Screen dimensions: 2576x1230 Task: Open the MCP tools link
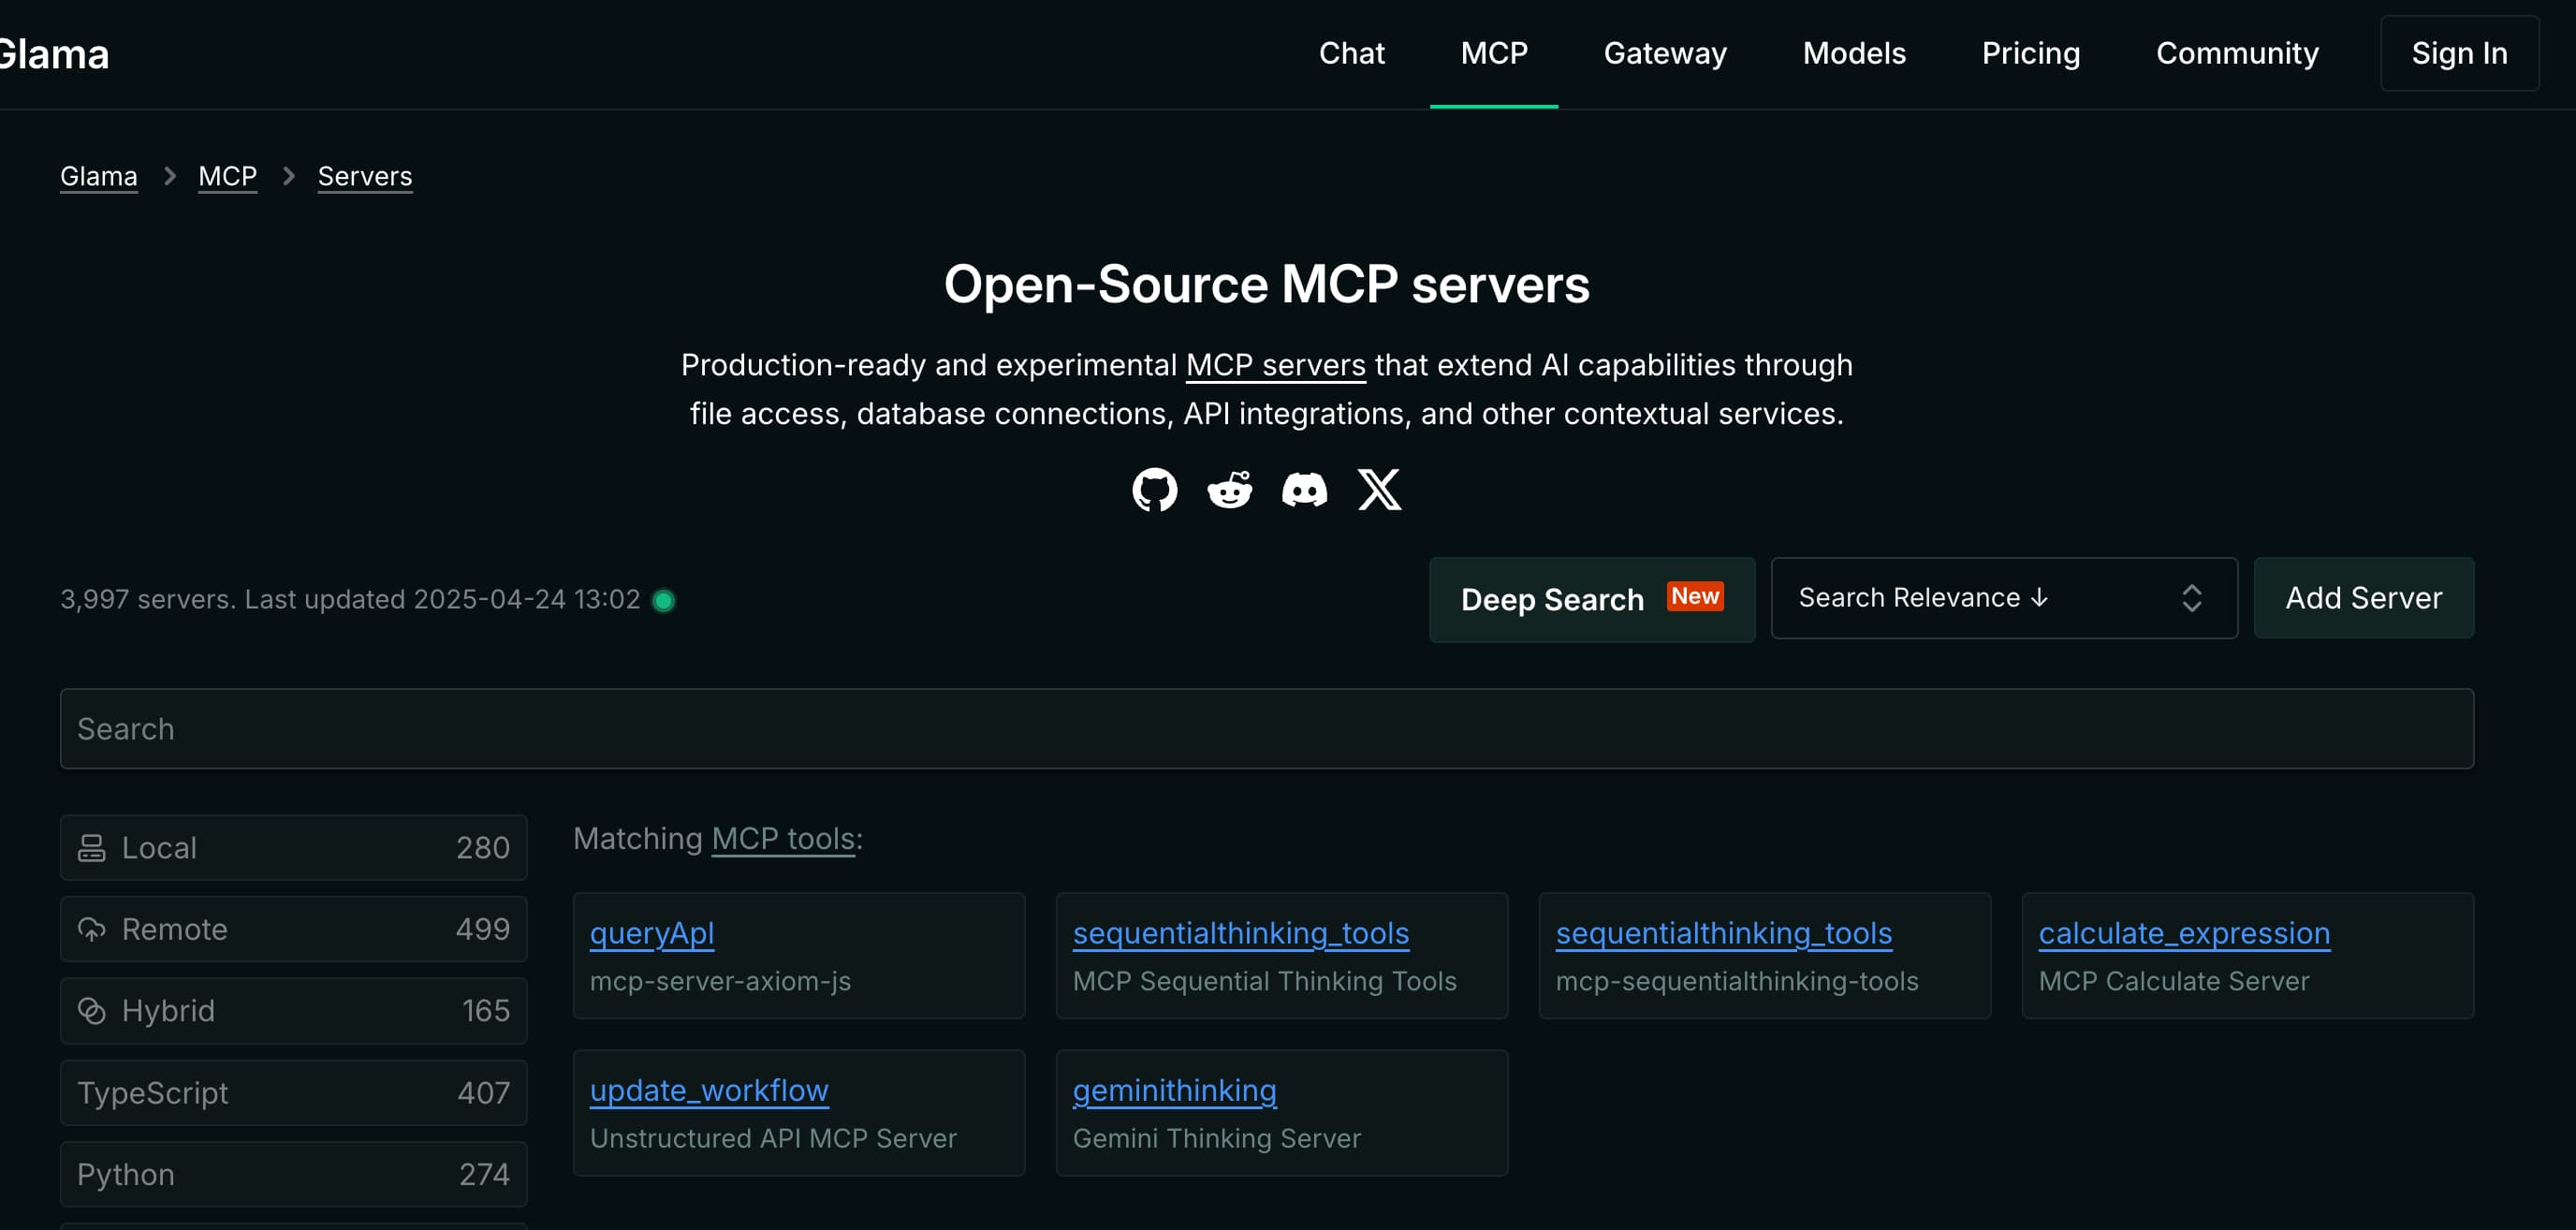(x=783, y=838)
